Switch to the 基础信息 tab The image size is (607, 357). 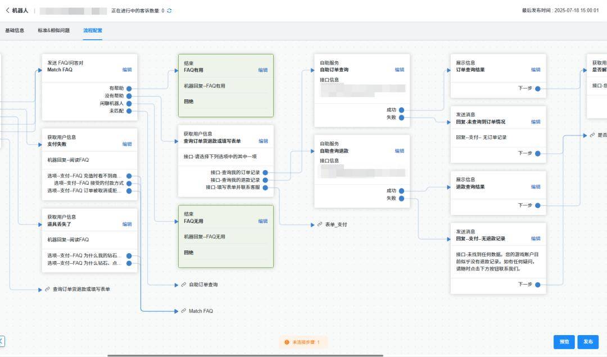15,30
